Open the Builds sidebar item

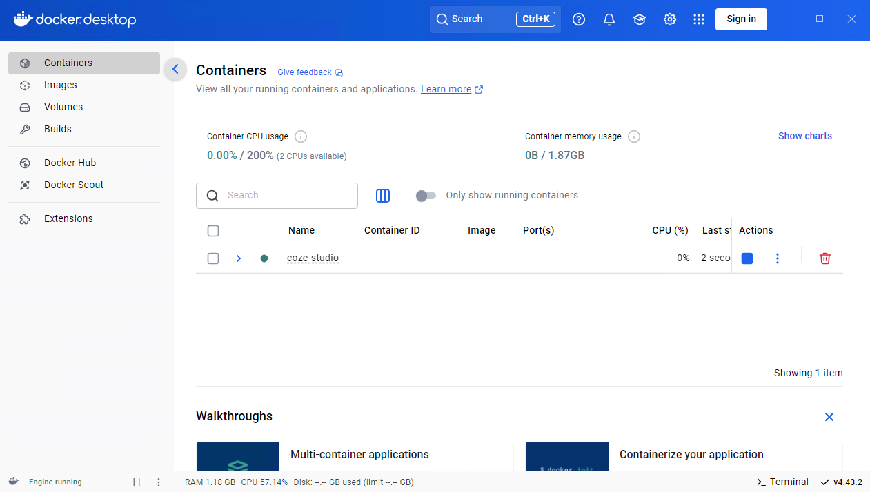84,129
